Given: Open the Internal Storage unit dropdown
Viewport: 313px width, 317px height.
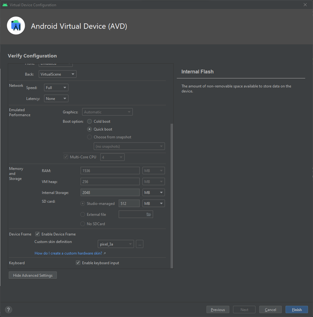Looking at the screenshot, I should pos(154,192).
